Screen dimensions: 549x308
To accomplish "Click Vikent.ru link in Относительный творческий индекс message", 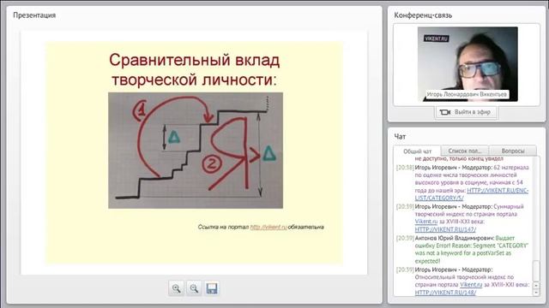I will (471, 285).
